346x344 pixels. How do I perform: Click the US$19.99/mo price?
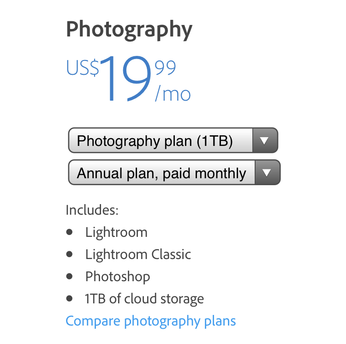coord(128,78)
